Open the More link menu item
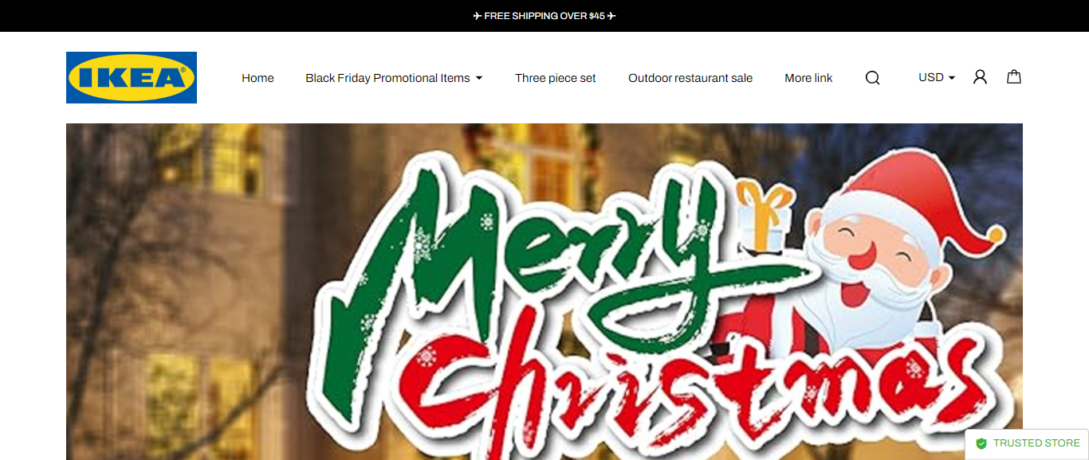The height and width of the screenshot is (460, 1089). 808,78
